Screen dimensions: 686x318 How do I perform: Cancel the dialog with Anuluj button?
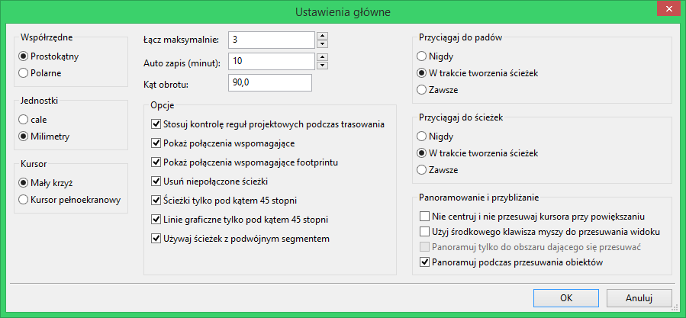point(639,298)
